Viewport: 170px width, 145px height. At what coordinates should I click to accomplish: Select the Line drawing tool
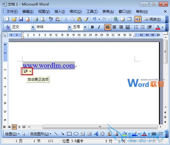coord(56,134)
